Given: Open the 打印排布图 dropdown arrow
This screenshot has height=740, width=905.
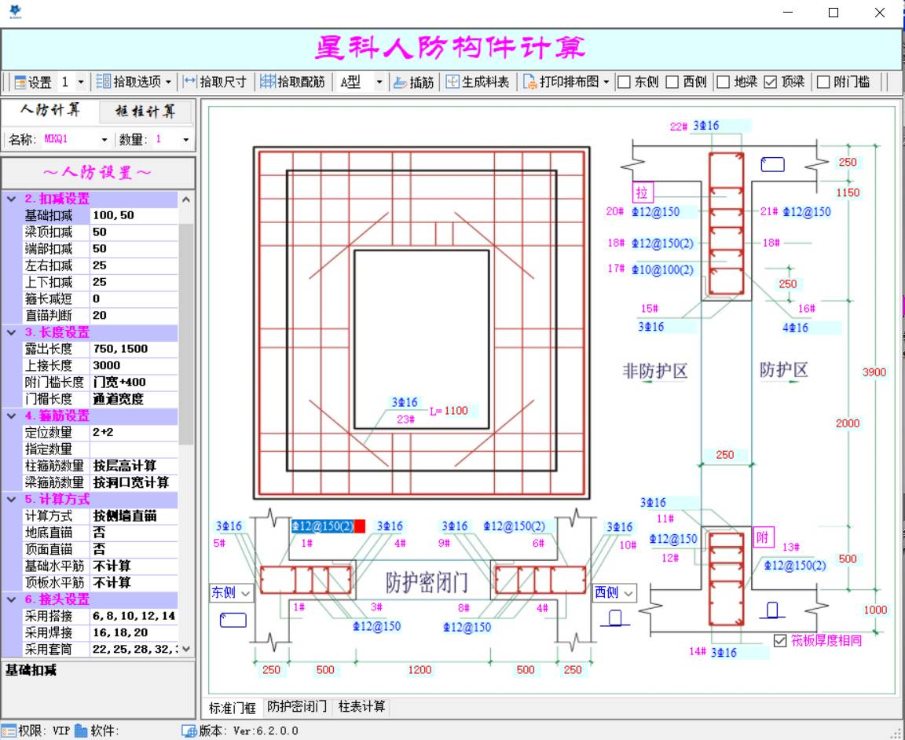Looking at the screenshot, I should click(606, 82).
